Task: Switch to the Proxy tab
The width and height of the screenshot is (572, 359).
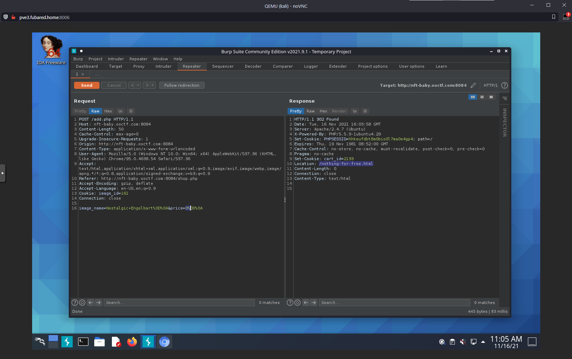Action: (x=139, y=66)
